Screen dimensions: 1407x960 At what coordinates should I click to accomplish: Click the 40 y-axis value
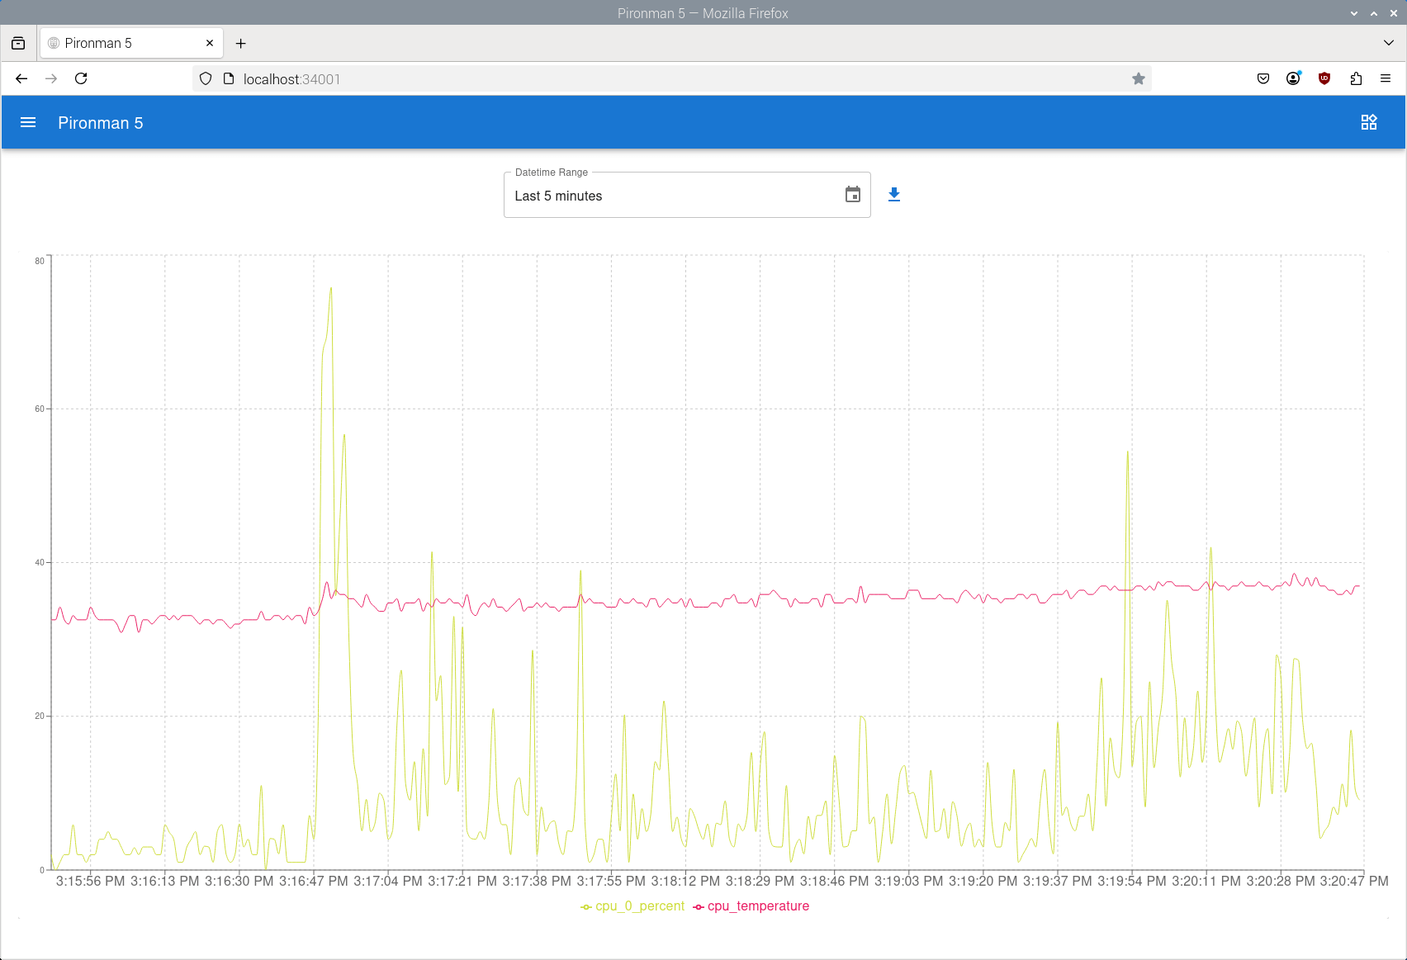point(40,562)
